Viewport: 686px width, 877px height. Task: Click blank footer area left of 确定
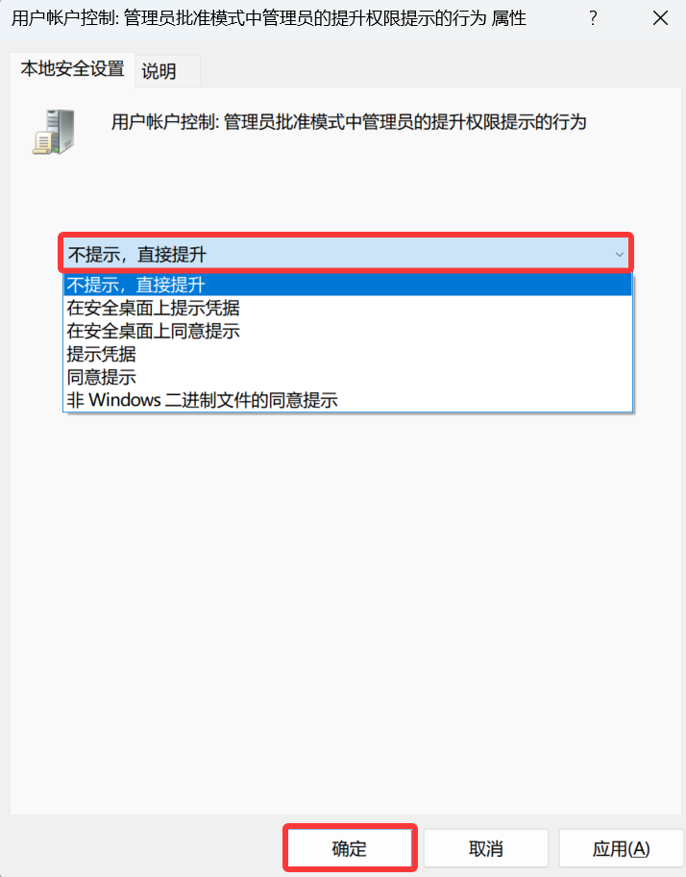(142, 848)
